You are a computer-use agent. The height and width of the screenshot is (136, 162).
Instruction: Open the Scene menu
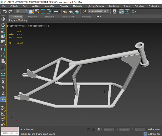point(127,6)
